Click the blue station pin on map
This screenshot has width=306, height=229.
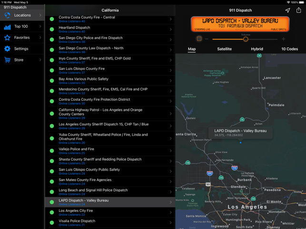click(x=241, y=143)
